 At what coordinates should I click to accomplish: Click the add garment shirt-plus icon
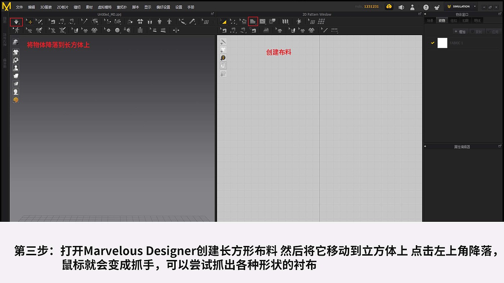[x=437, y=7]
